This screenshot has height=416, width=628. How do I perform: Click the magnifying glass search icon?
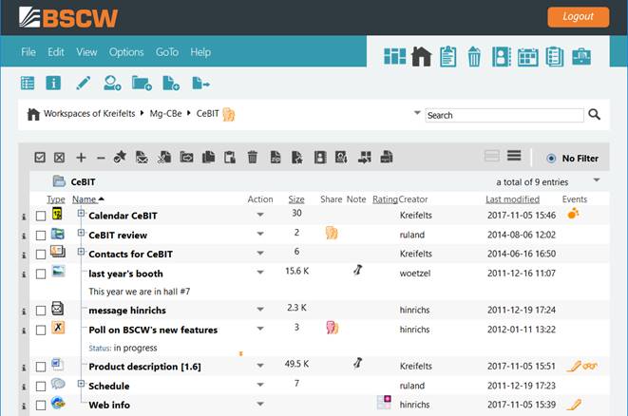click(x=595, y=115)
